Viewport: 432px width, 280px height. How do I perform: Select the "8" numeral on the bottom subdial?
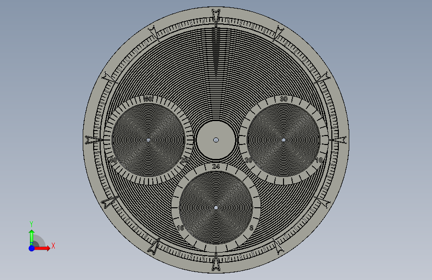tap(251, 228)
